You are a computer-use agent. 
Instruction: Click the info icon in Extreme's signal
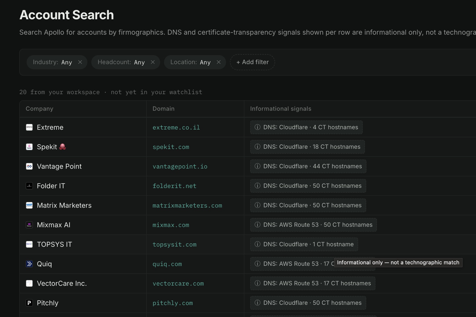click(258, 127)
